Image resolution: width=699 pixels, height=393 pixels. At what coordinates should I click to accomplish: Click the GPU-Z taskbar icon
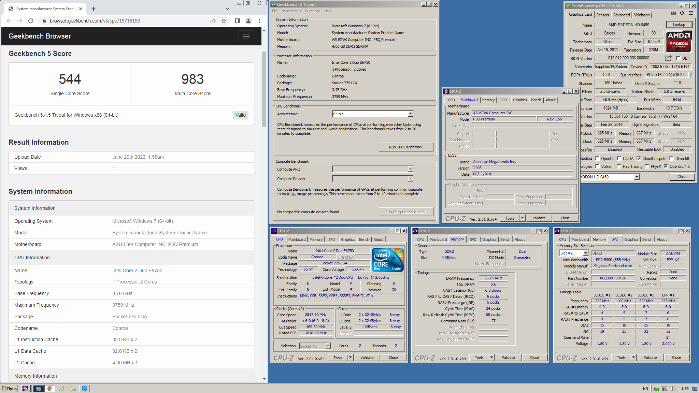pos(39,389)
